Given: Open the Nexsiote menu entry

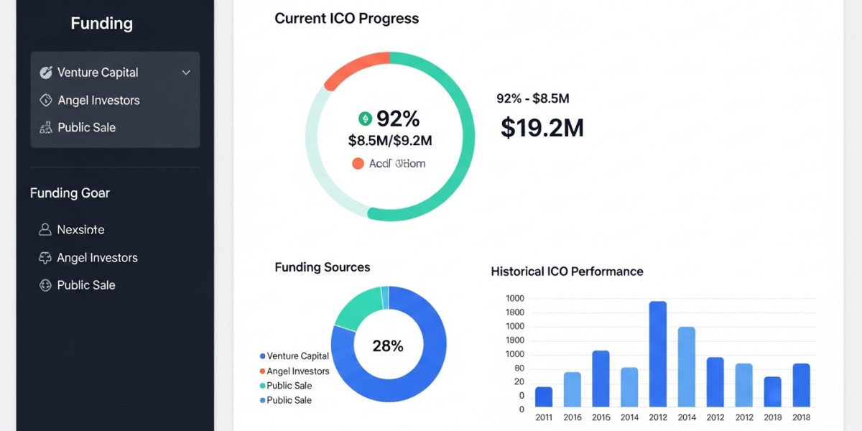Looking at the screenshot, I should point(80,230).
